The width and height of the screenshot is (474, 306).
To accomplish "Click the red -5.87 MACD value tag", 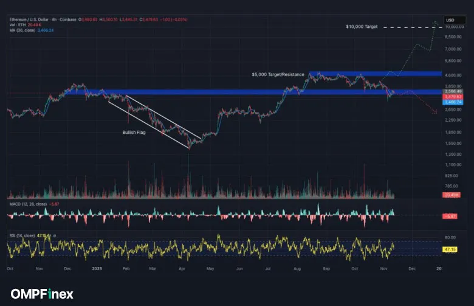I will tap(450, 216).
